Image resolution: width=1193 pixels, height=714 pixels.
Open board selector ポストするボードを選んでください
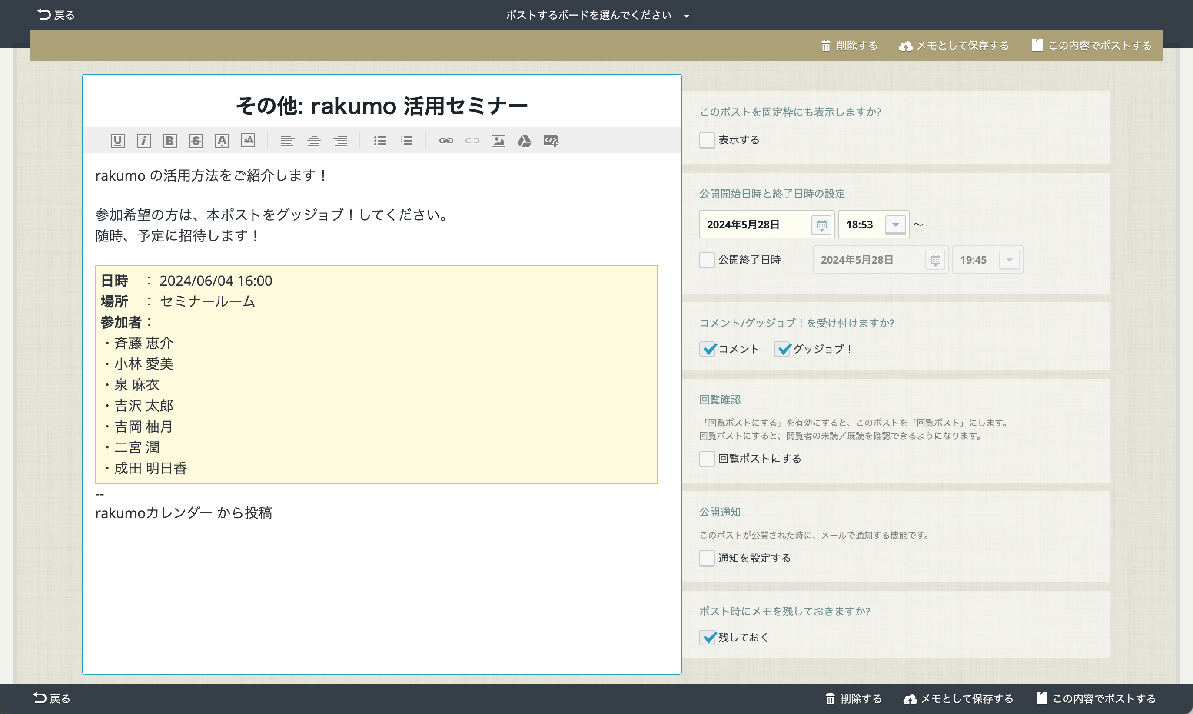(x=597, y=15)
